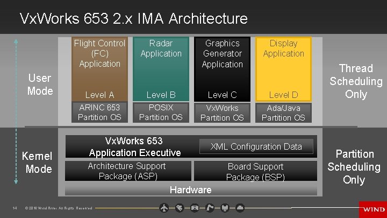
Task: Click the cloud icon in the footer
Action: pos(240,208)
